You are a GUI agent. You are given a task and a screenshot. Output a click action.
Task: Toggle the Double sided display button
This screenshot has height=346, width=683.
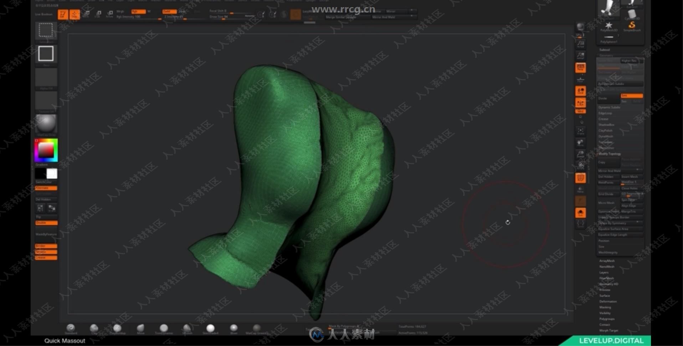point(46,223)
